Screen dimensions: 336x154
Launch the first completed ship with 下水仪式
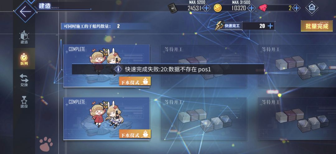pos(135,81)
